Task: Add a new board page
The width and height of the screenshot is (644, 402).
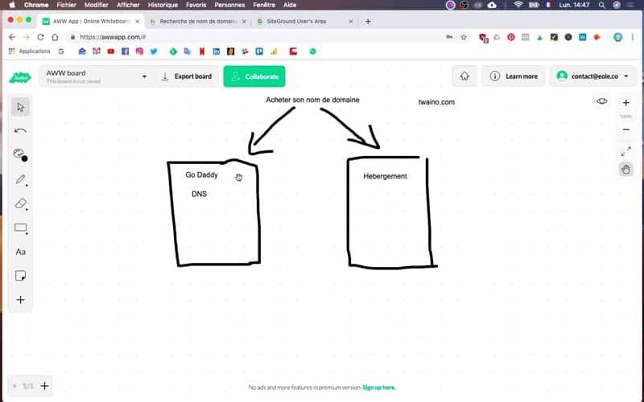Action: [45, 386]
